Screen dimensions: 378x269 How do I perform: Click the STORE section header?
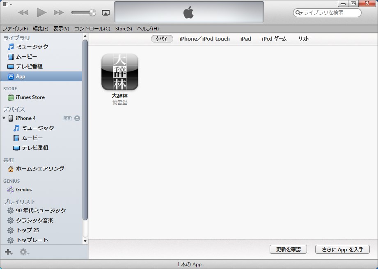tap(10, 89)
